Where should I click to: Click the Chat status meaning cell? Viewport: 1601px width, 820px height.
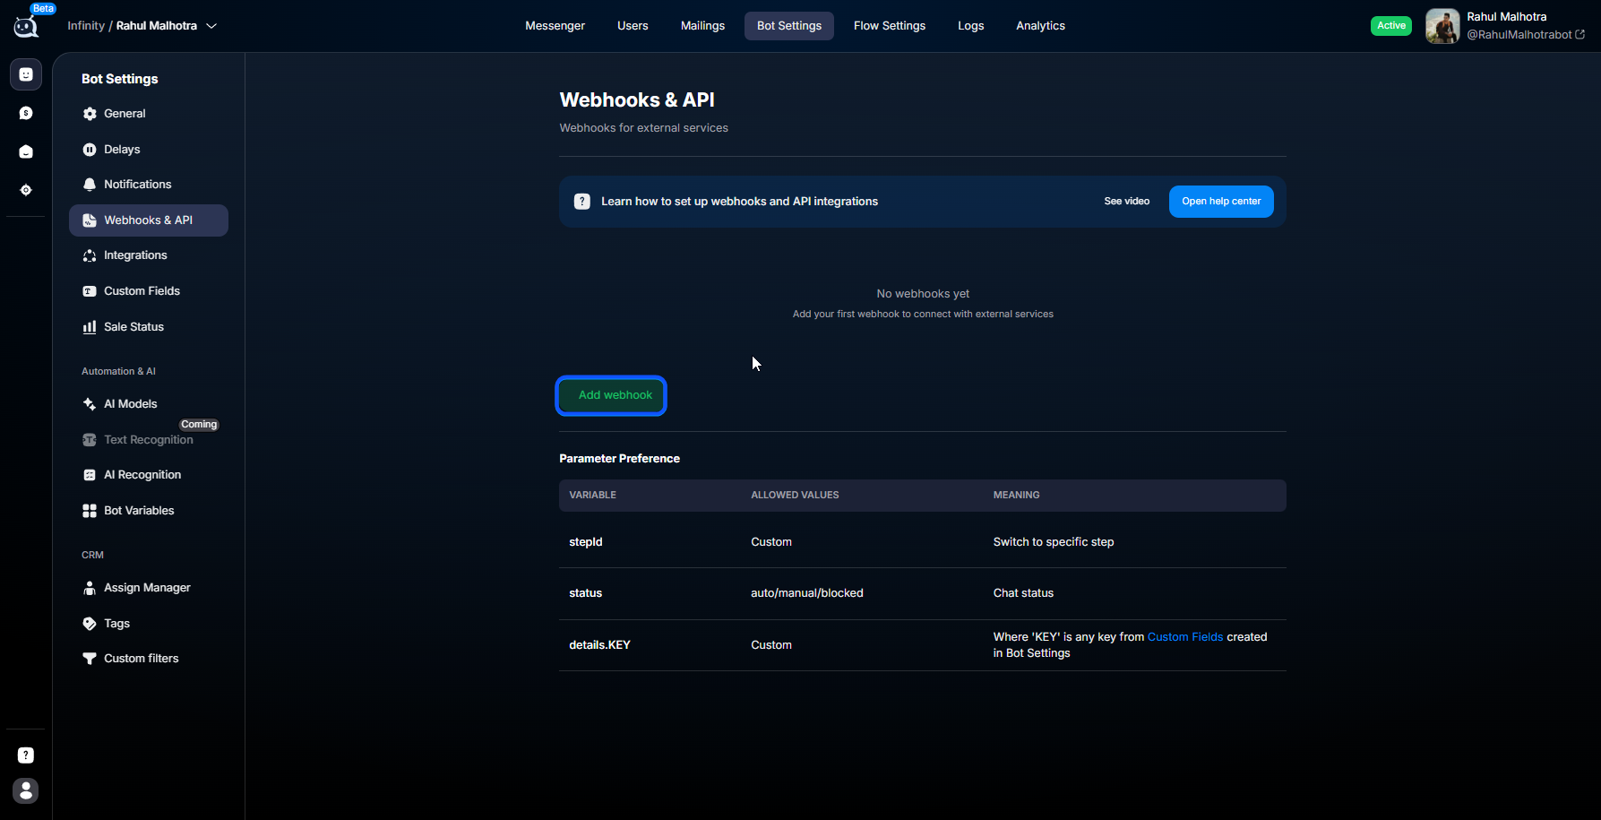1023,593
